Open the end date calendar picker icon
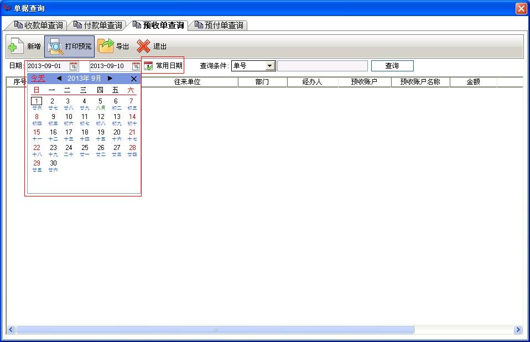Screen dimensions: 530x342 click(x=136, y=66)
